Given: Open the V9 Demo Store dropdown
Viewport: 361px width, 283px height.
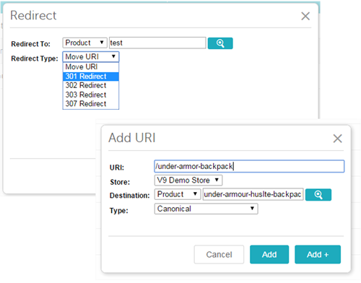Looking at the screenshot, I should [188, 180].
